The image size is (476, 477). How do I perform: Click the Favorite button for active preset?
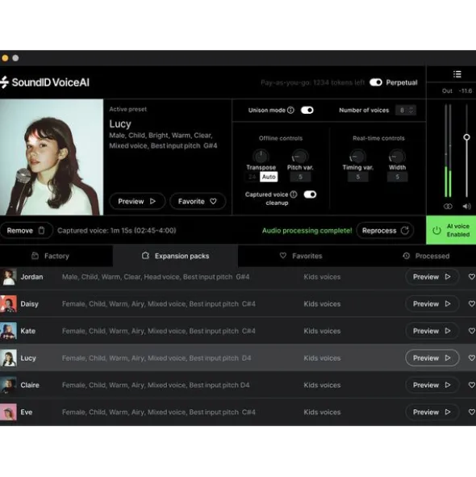click(x=198, y=202)
